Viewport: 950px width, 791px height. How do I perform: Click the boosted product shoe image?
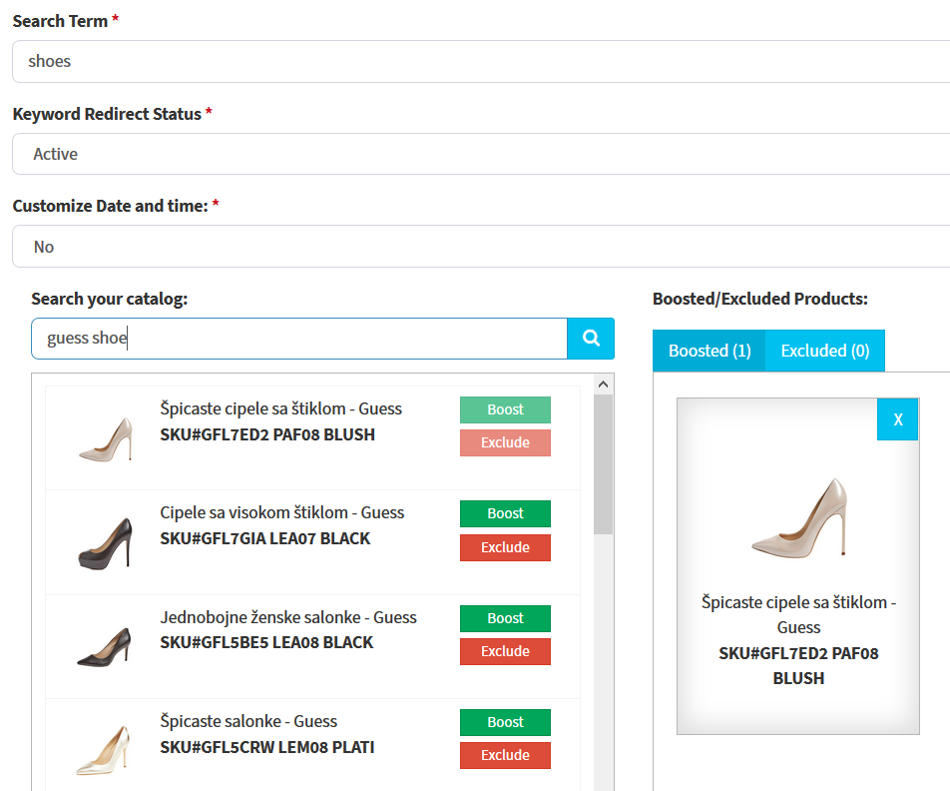point(799,517)
